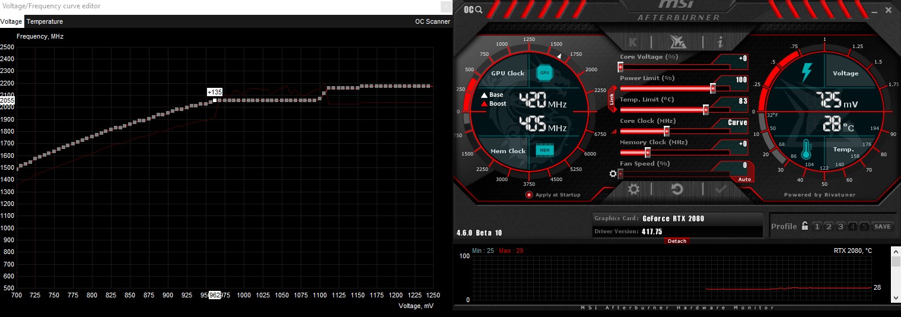Launch OC Scanner from curve editor

[x=432, y=21]
